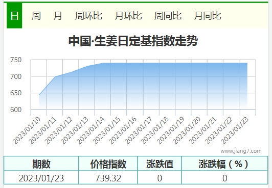Click x-axis date 2023/01/17
This screenshot has width=272, height=188.
pyautogui.click(x=139, y=130)
